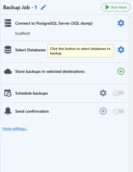The height and width of the screenshot is (172, 133).
Task: Click the database cylinder icon
Action: 8,50
